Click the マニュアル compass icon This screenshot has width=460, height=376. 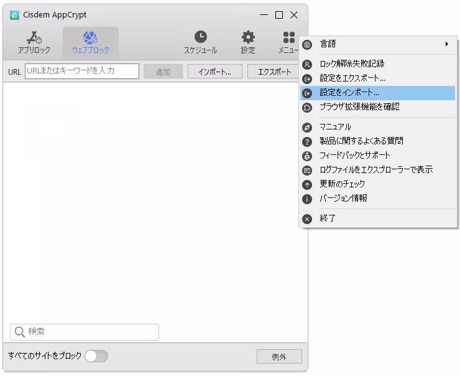(x=307, y=128)
